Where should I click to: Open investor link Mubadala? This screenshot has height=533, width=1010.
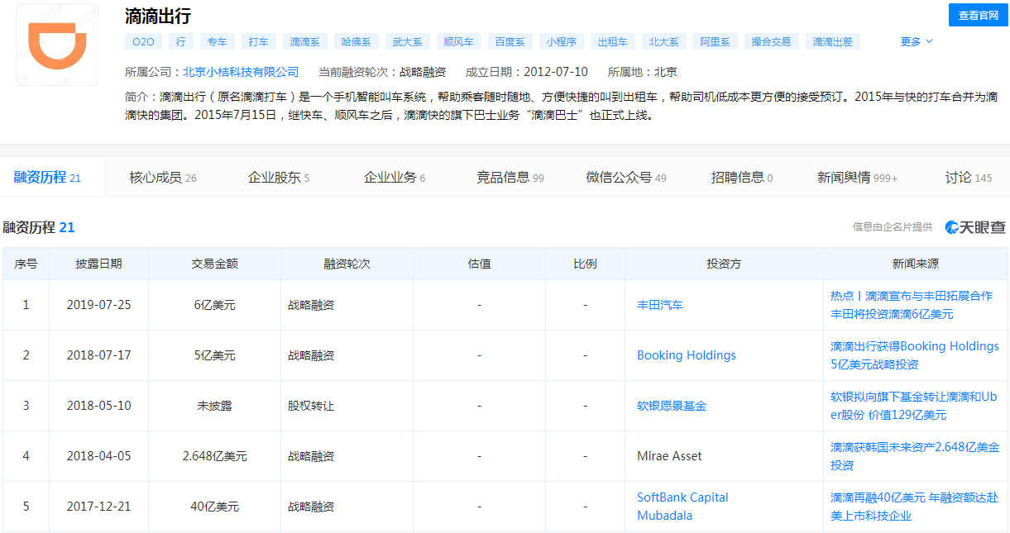[664, 516]
